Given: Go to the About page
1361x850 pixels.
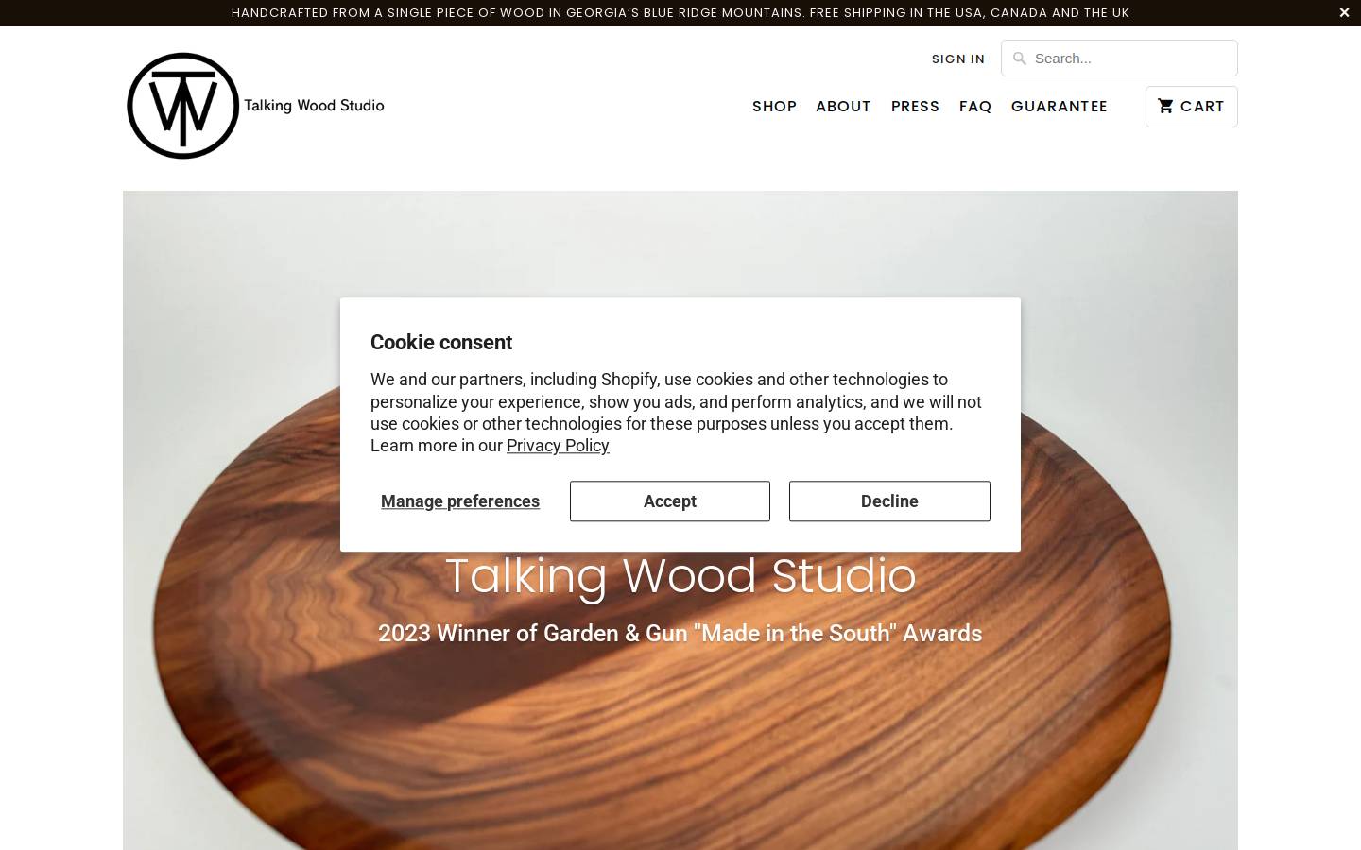Looking at the screenshot, I should click(x=843, y=107).
